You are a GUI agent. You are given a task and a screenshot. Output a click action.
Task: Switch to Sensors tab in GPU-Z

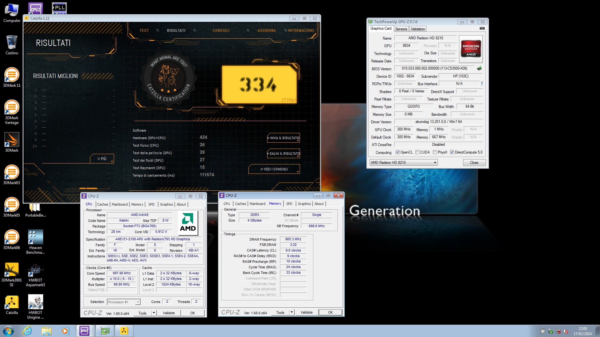[x=401, y=29]
